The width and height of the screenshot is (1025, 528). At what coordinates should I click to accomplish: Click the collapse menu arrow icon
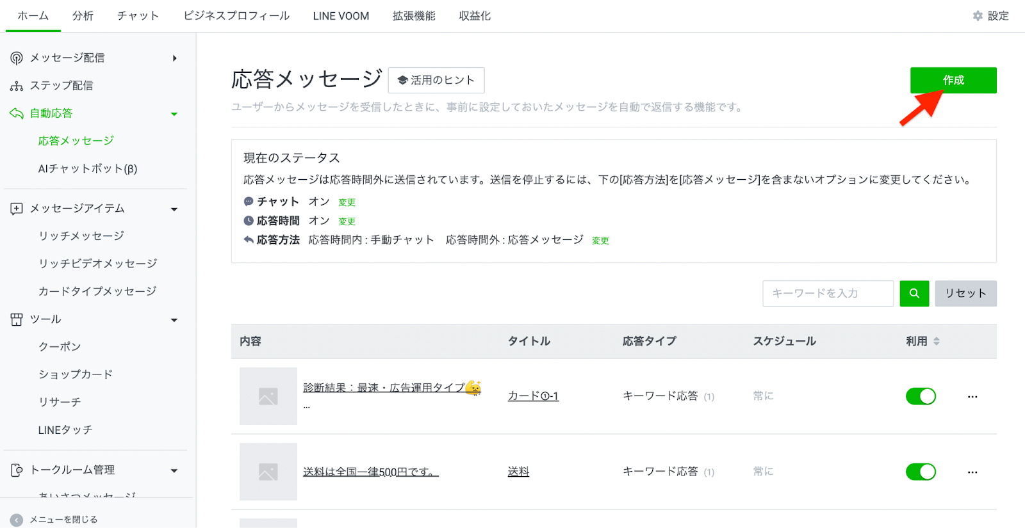coord(17,520)
